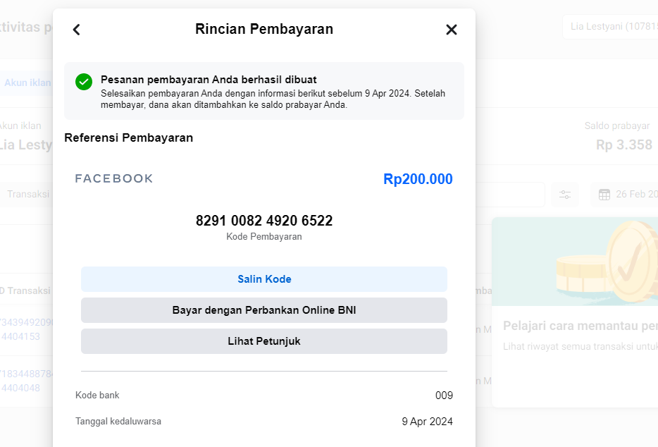Choose Bayar dengan Perbankan Online BNI

point(264,310)
